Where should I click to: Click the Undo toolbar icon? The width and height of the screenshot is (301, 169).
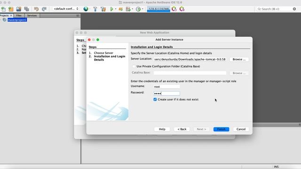[x=36, y=9]
